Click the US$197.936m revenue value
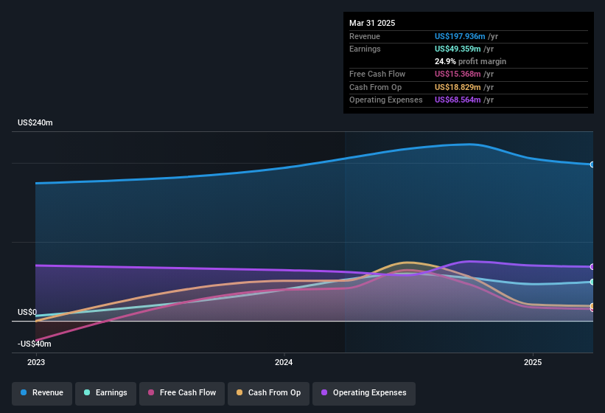This screenshot has height=413, width=605. 460,36
